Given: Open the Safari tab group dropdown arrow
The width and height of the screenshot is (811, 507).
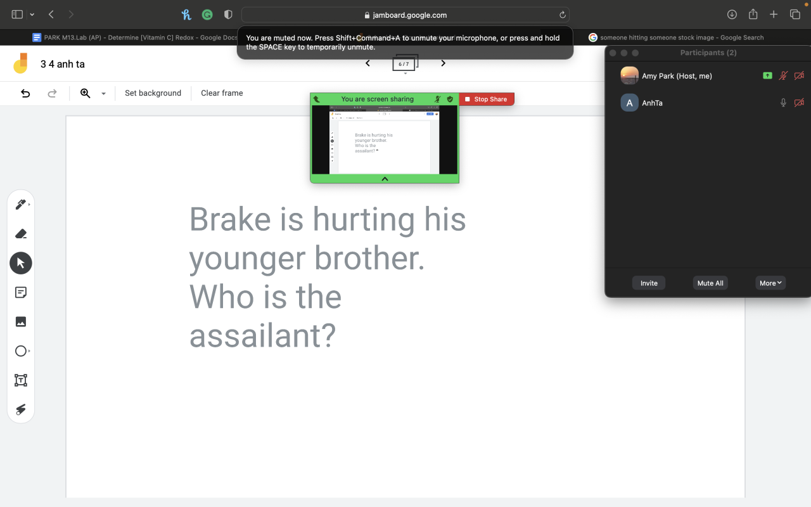Looking at the screenshot, I should pos(32,15).
